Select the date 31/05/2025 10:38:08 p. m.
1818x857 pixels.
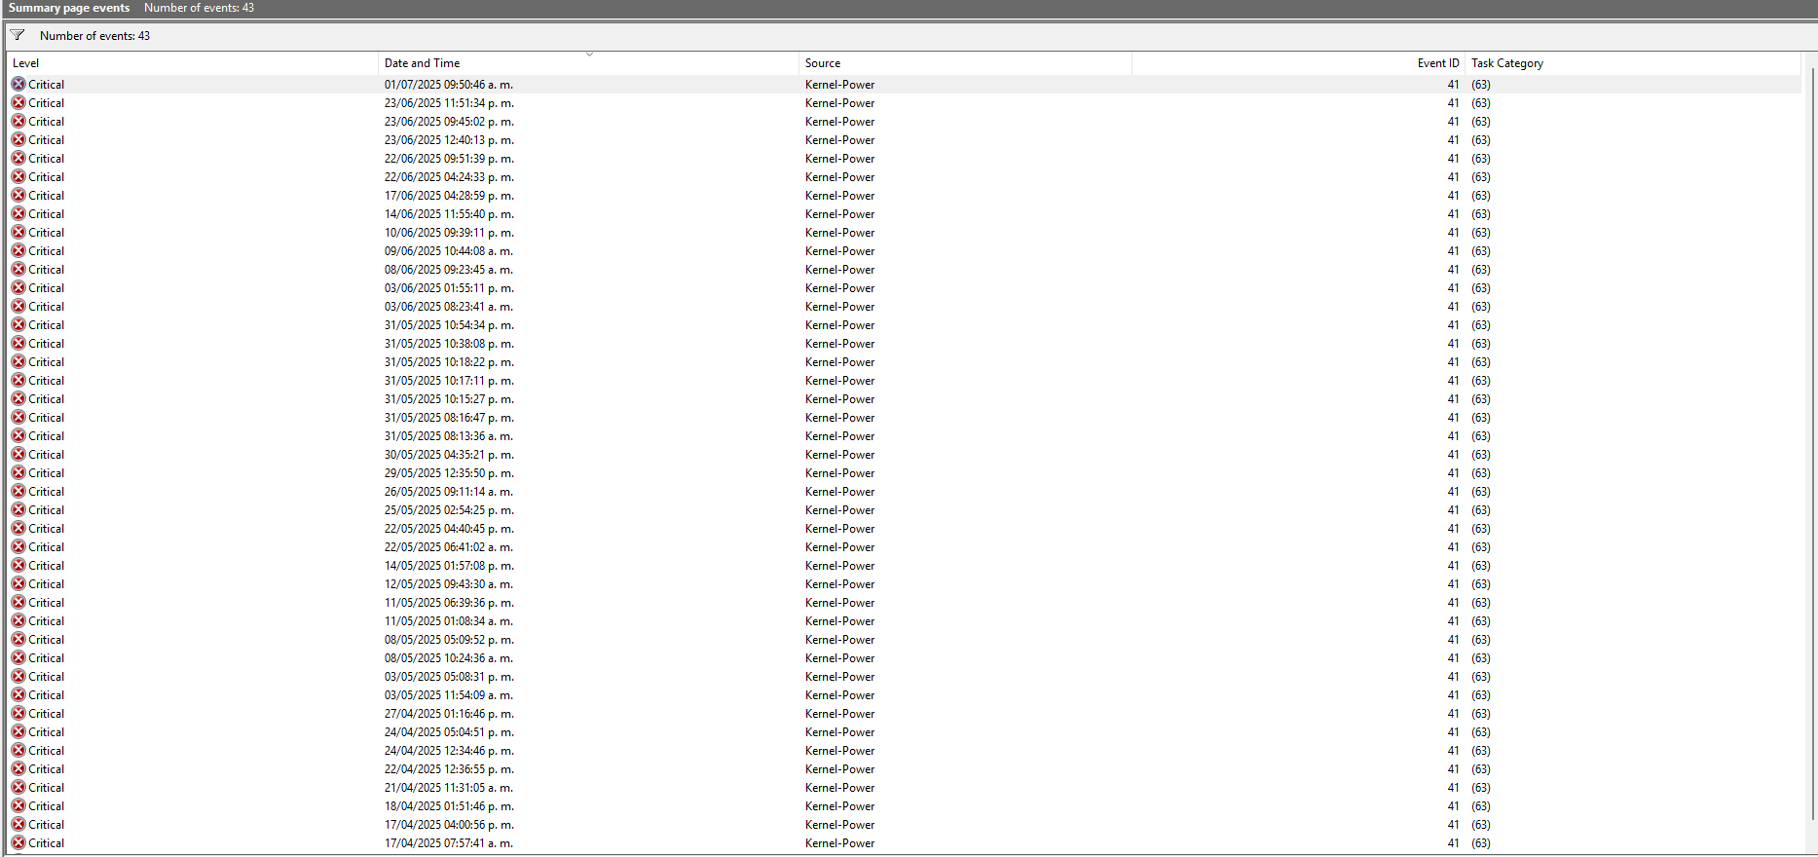click(x=449, y=344)
